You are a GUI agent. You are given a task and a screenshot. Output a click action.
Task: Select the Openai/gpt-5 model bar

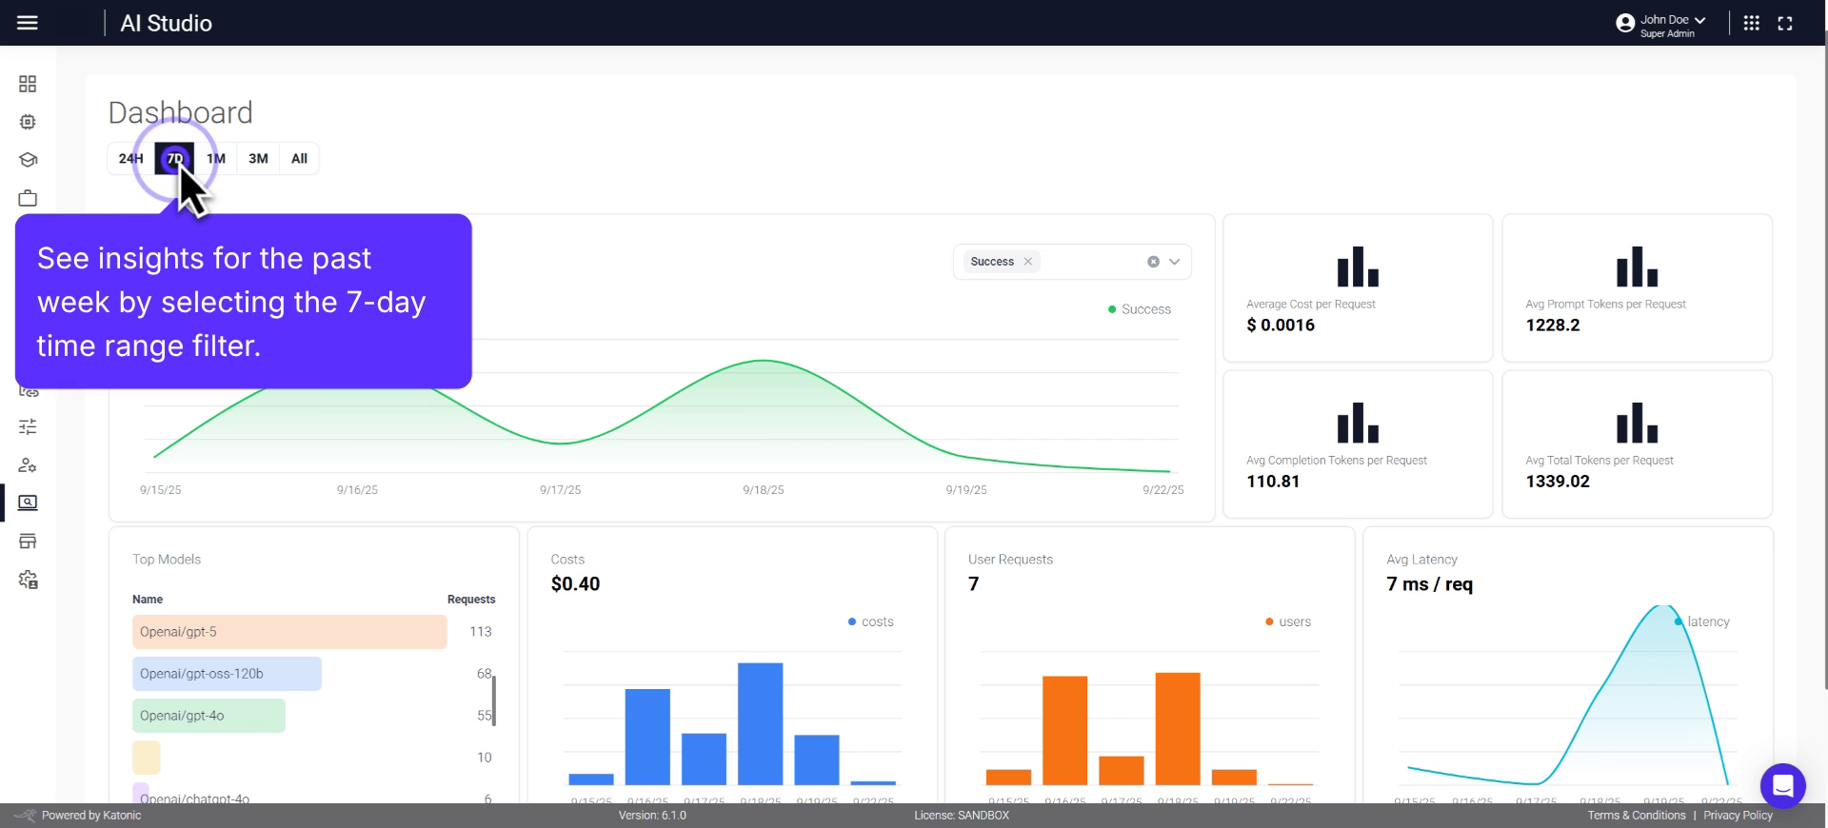[x=289, y=632]
